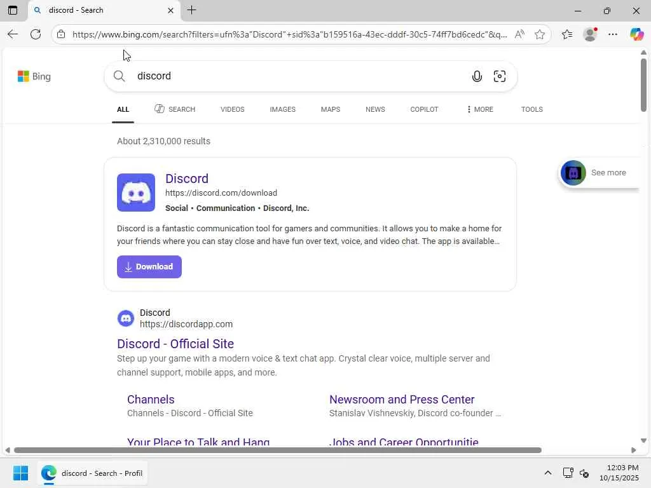The height and width of the screenshot is (488, 651).
Task: Click the scroll right arrow
Action: point(634,451)
